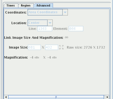
Task: Click the Coordinates label
Action: pyautogui.click(x=16, y=12)
